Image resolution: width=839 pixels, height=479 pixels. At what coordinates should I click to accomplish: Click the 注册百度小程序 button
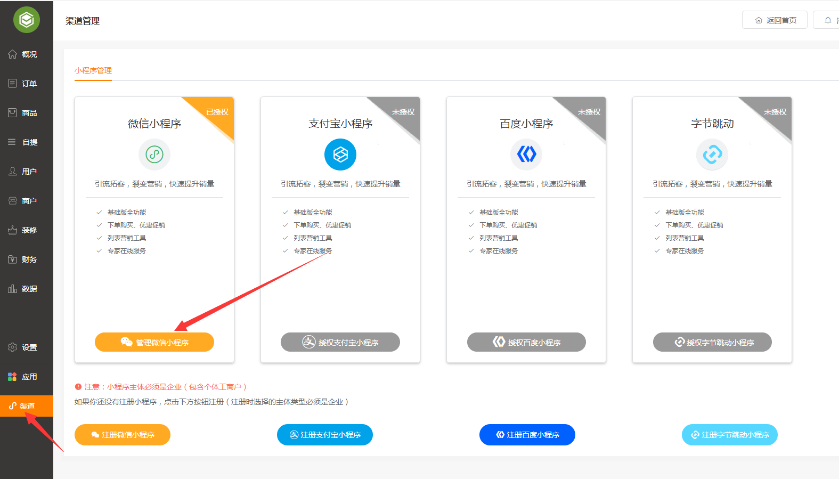[x=527, y=435]
